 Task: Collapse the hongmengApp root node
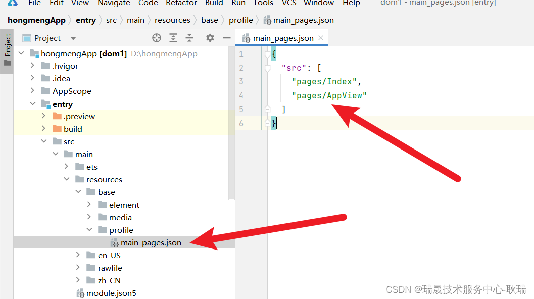[x=21, y=53]
